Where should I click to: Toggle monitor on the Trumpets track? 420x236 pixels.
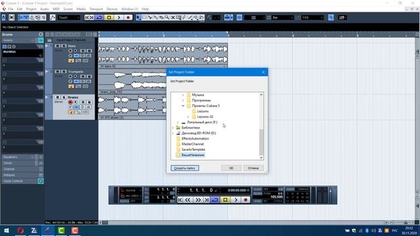point(75,76)
